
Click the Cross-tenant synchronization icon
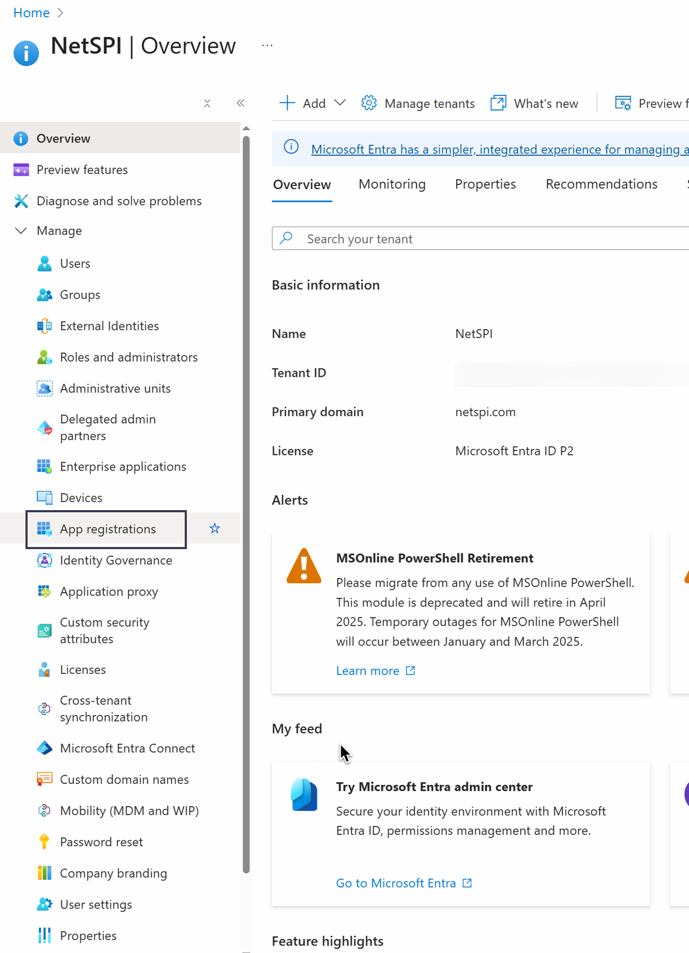44,709
